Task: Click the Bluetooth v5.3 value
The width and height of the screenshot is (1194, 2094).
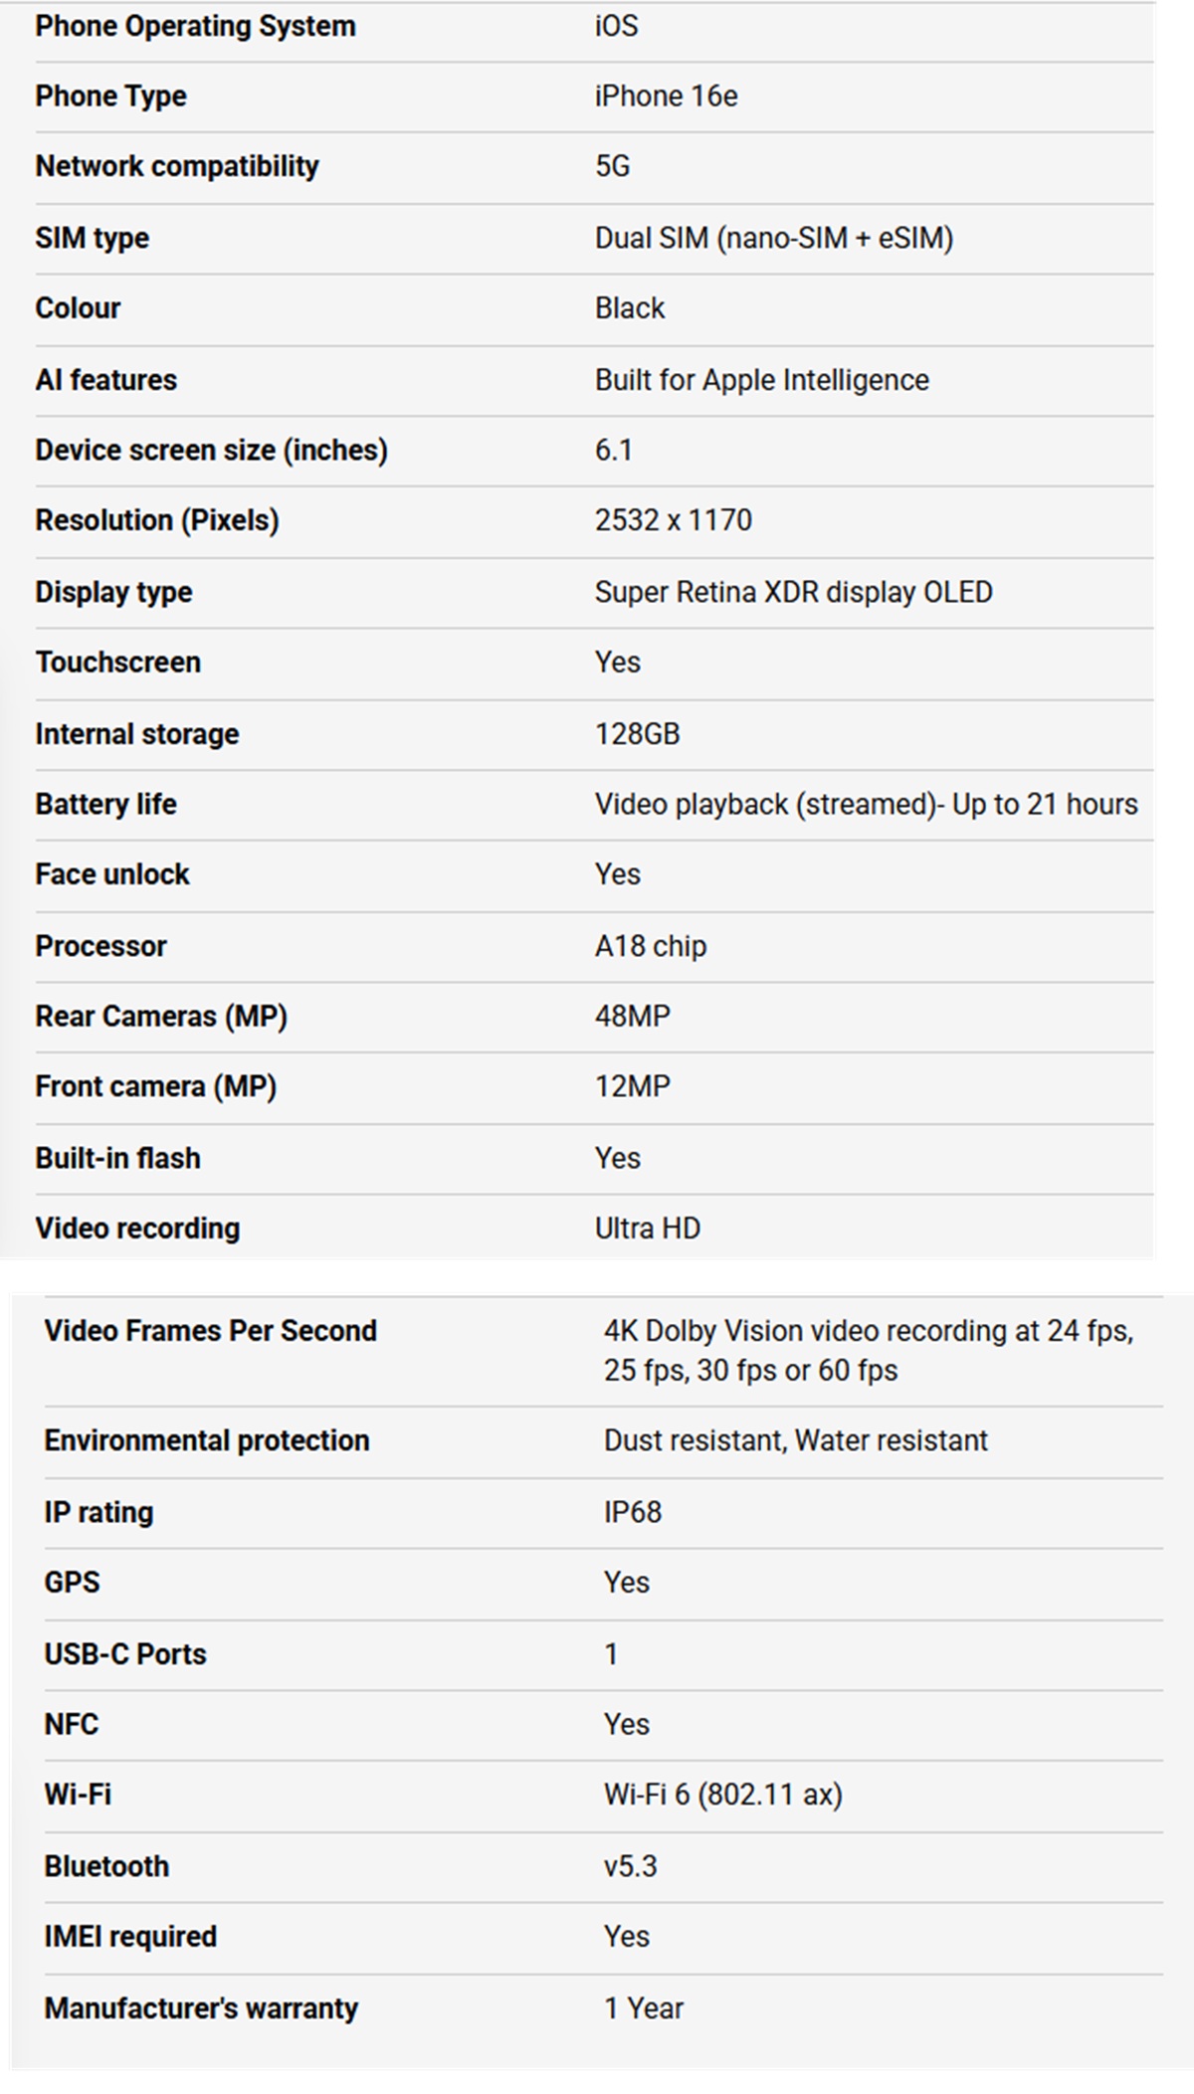Action: click(630, 1865)
